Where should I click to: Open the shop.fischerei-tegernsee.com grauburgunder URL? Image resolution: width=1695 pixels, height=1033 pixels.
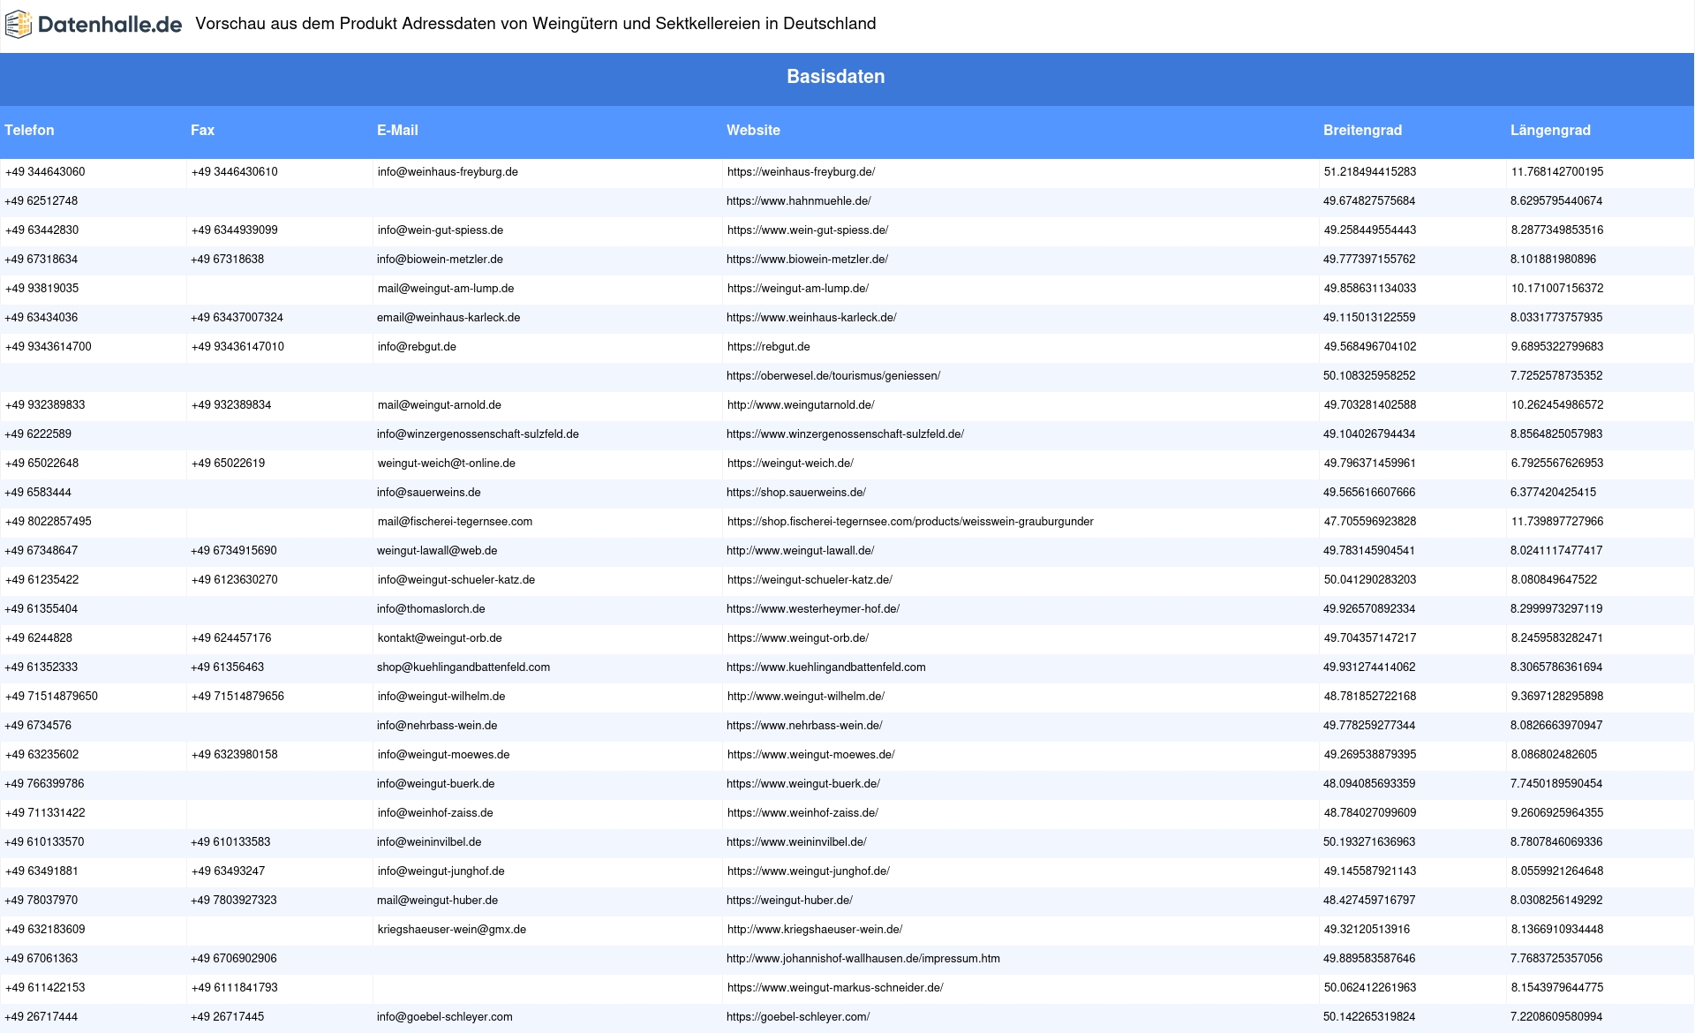(910, 522)
